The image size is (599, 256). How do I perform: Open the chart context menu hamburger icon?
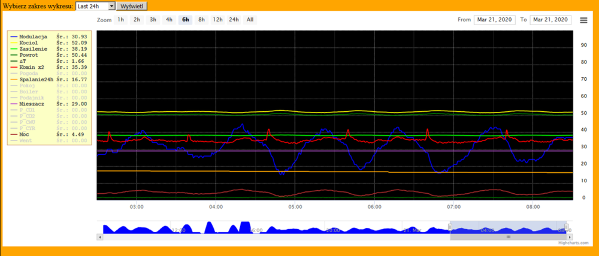pos(583,20)
